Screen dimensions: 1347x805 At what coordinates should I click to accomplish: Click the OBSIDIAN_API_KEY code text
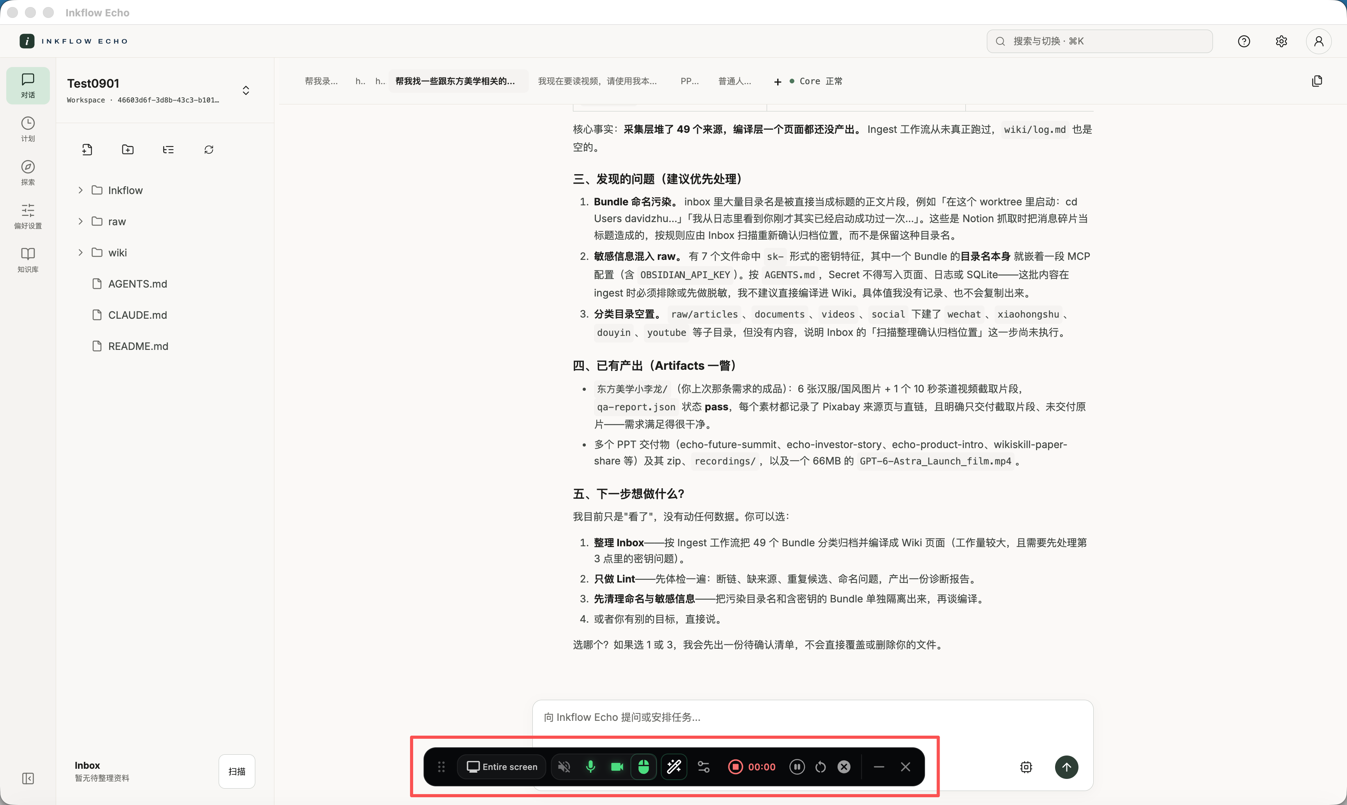pos(685,275)
